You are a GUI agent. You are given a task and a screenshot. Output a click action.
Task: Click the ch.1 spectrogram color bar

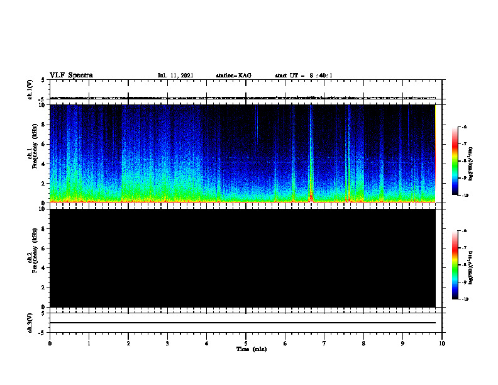pos(455,161)
